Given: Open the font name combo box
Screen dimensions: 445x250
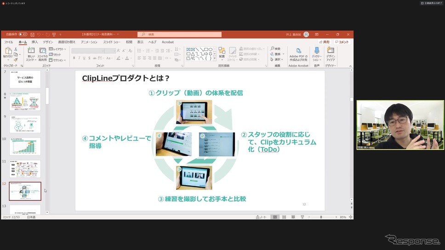Looking at the screenshot, I should pos(88,51).
